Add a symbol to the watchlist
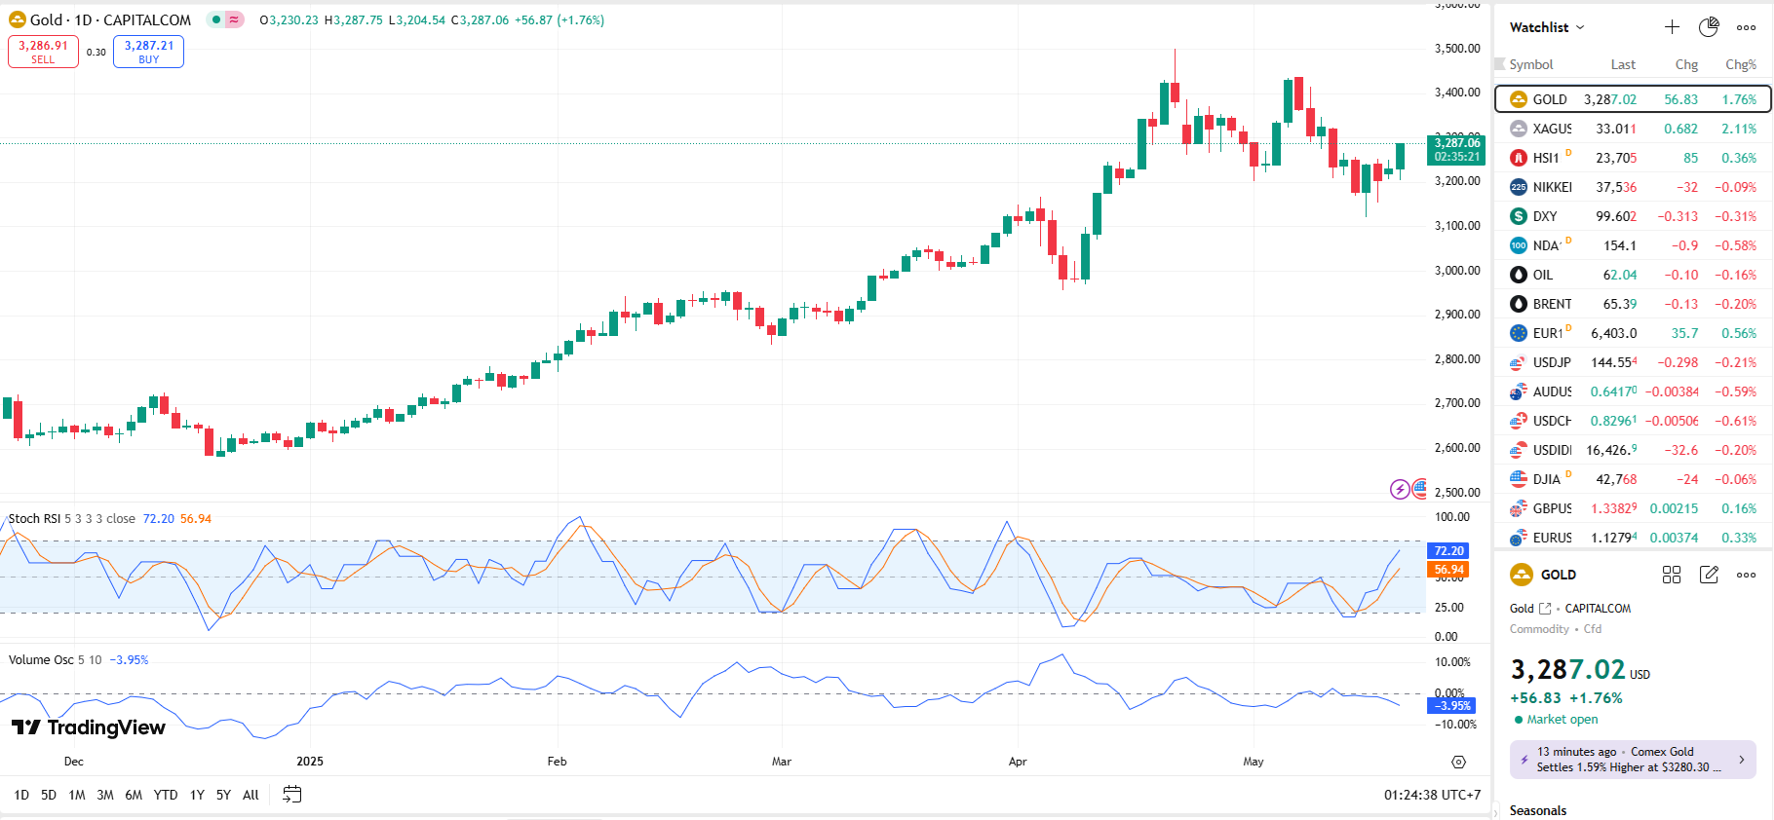Viewport: 1774px width, 820px height. [x=1672, y=27]
